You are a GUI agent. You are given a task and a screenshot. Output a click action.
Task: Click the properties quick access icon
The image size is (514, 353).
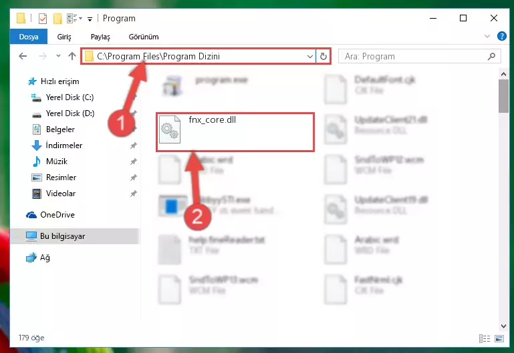[43, 18]
